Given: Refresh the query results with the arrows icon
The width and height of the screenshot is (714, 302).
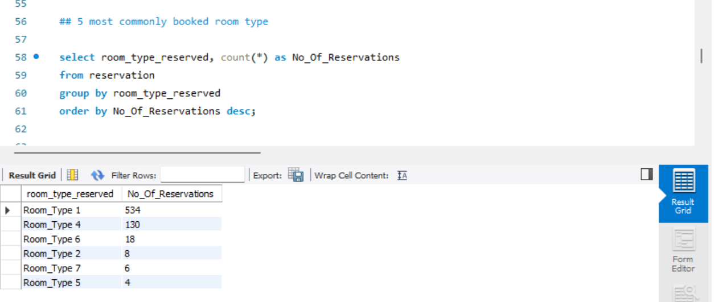Looking at the screenshot, I should click(97, 175).
